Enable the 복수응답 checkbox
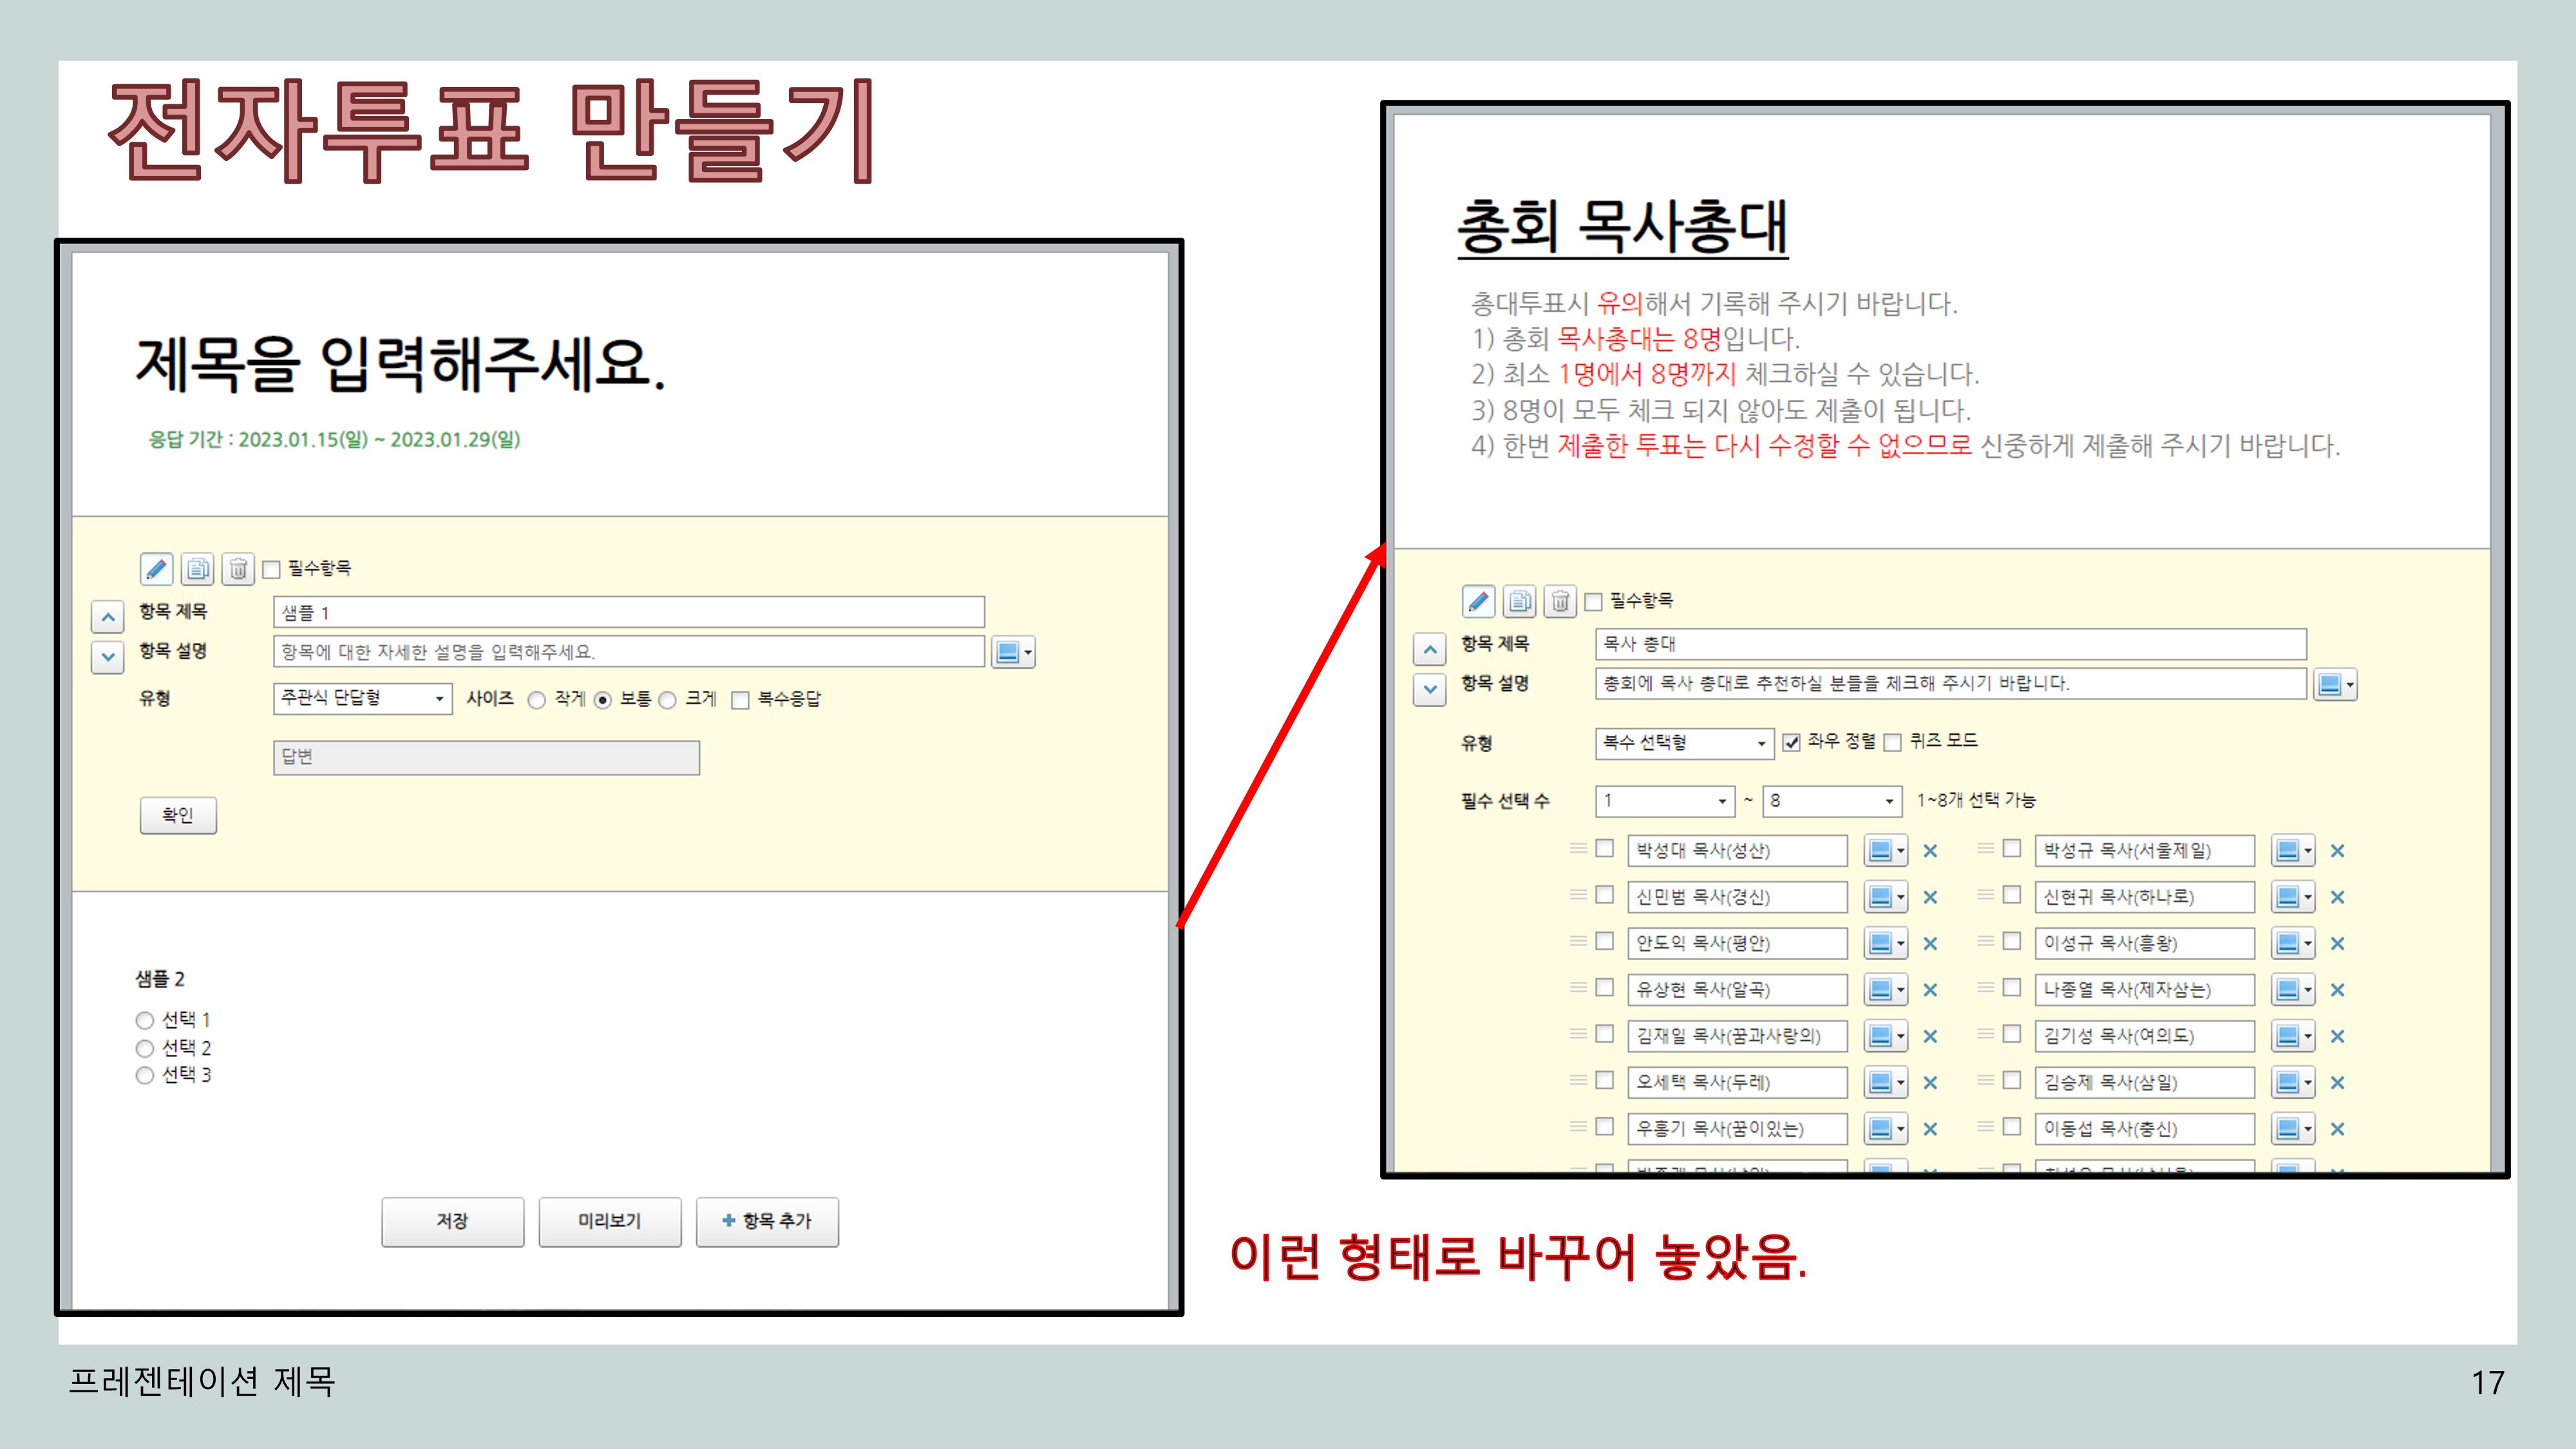Image resolution: width=2576 pixels, height=1449 pixels. click(x=740, y=700)
